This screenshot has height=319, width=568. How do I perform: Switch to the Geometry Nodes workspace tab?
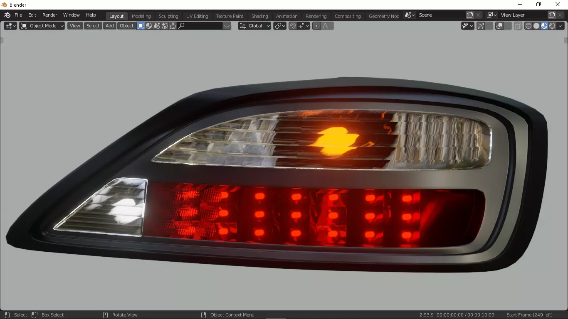pyautogui.click(x=384, y=16)
